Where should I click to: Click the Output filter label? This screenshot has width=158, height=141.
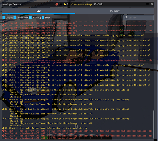9,18
